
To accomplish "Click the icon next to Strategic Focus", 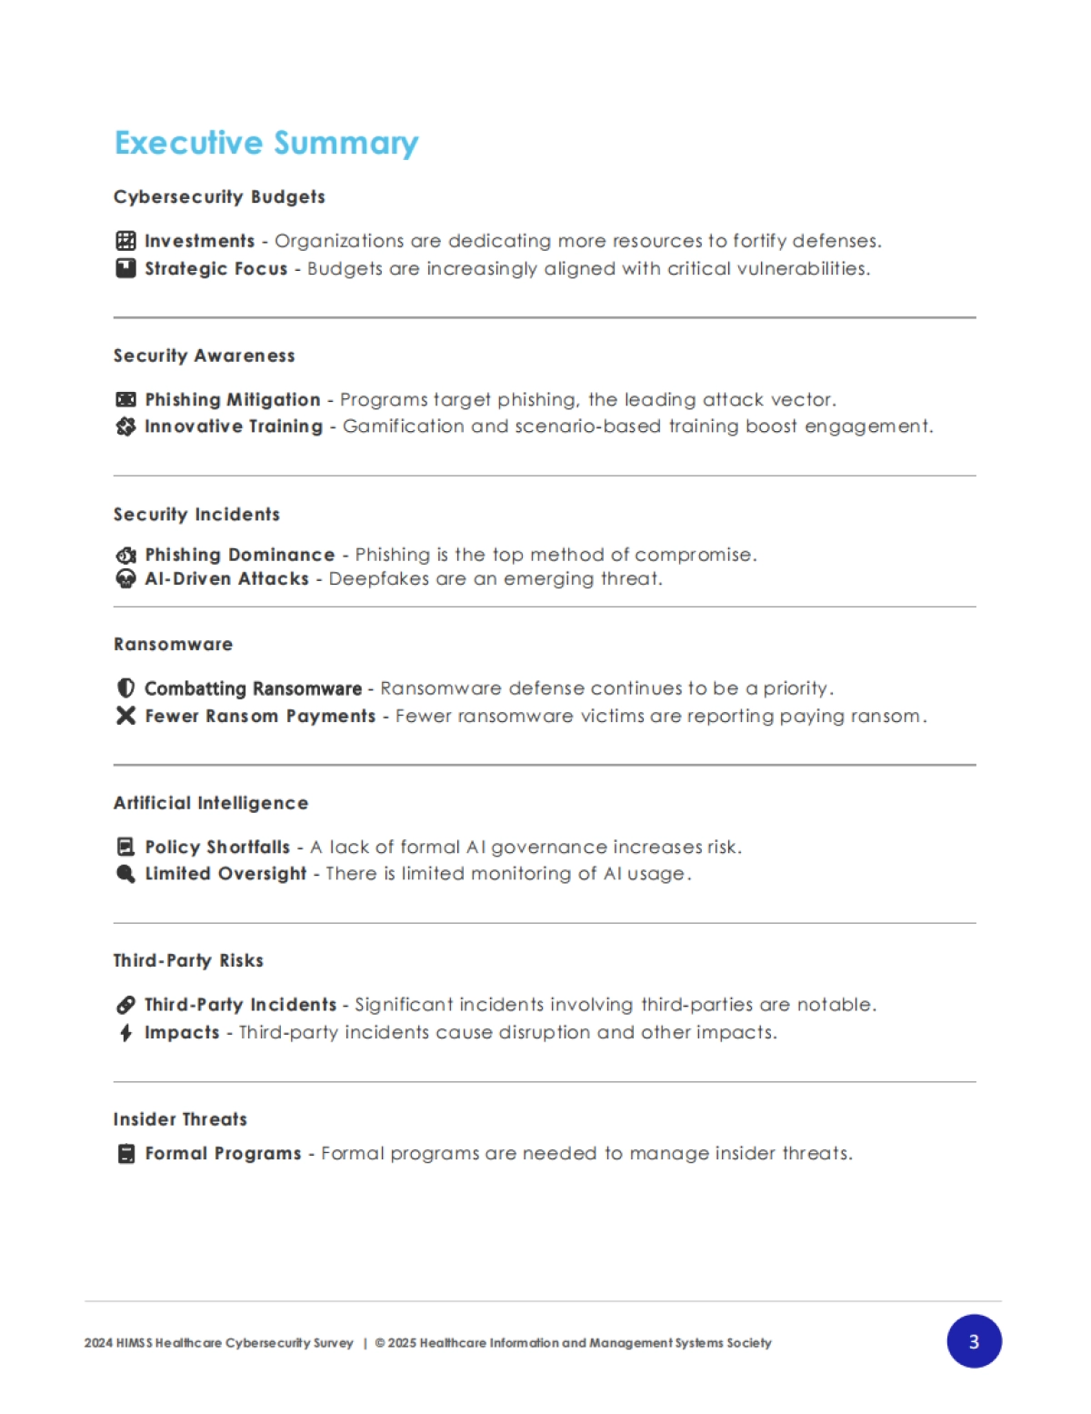I will click(126, 268).
